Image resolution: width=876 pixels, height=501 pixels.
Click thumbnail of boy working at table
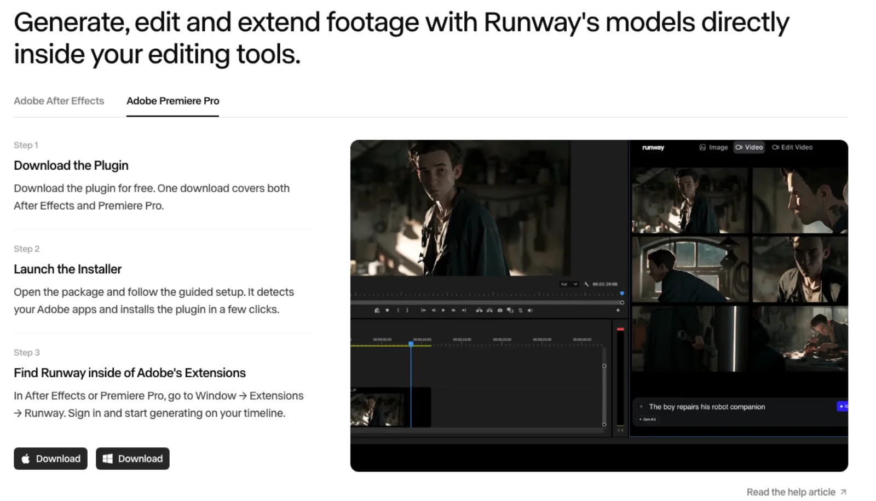pos(800,338)
